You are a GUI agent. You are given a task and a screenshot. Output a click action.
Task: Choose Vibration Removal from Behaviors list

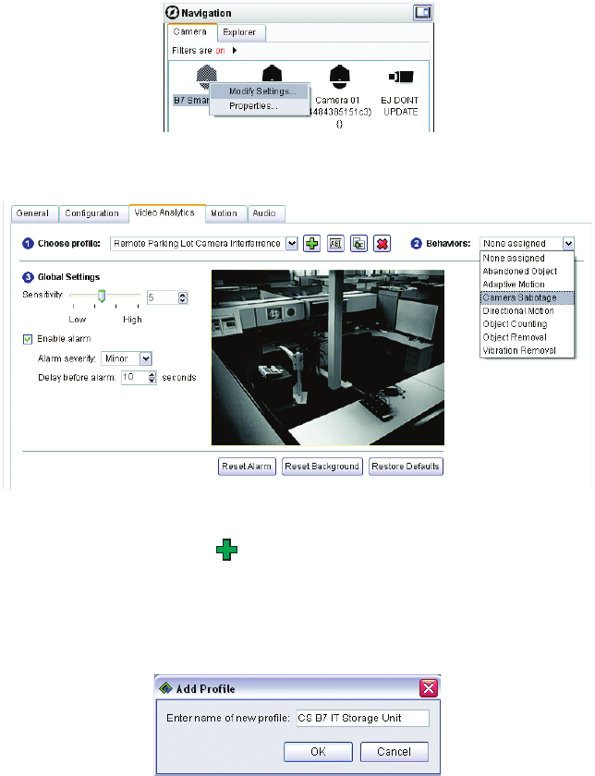(528, 350)
